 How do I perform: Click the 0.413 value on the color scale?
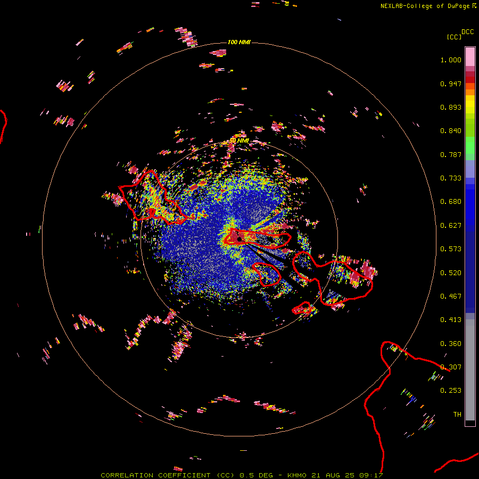(451, 320)
